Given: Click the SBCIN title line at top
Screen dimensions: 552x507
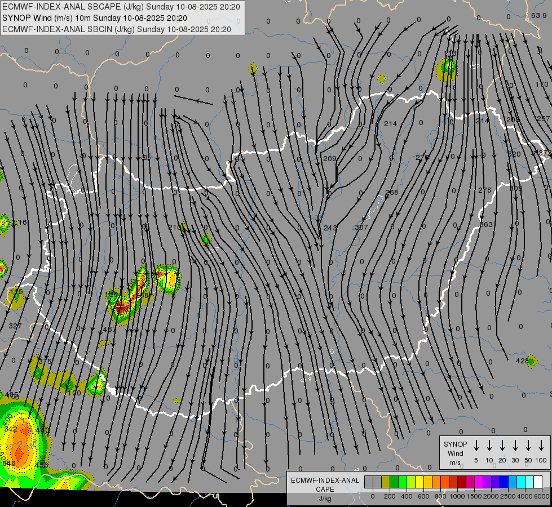Looking at the screenshot, I should pyautogui.click(x=117, y=29).
